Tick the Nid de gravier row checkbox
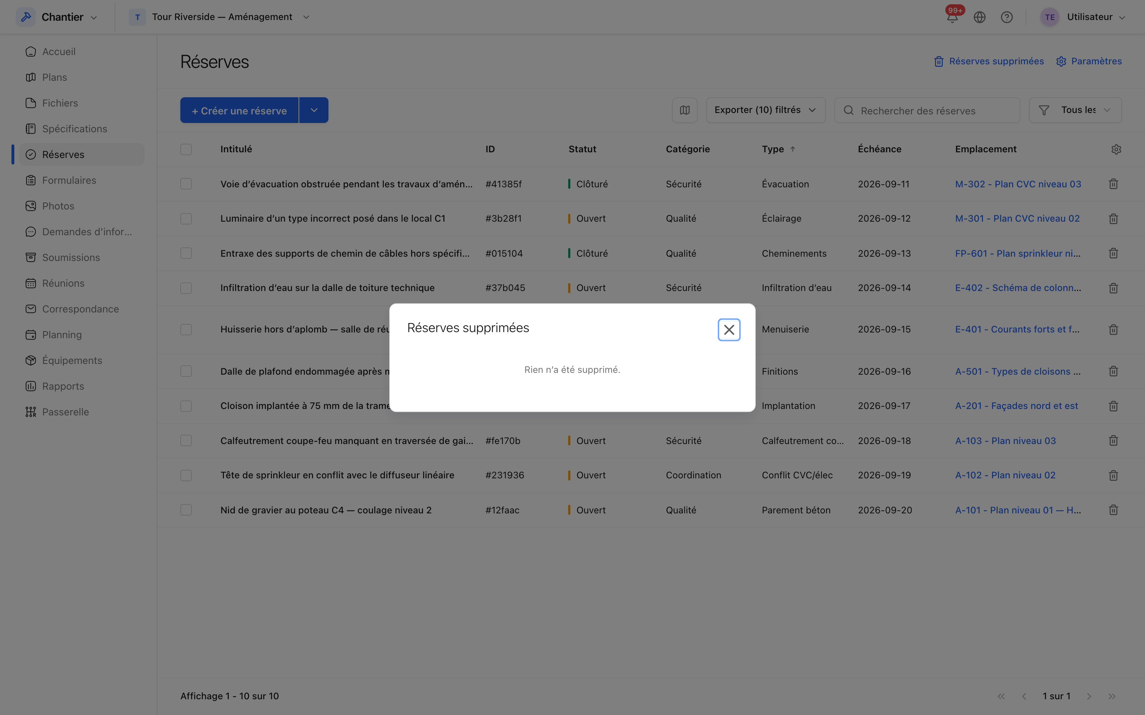Viewport: 1145px width, 715px height. coord(186,510)
